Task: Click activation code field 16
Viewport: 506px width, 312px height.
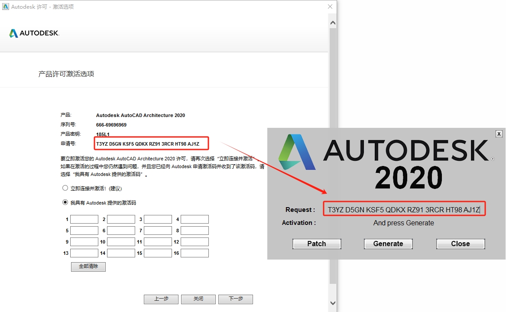Action: click(x=195, y=253)
